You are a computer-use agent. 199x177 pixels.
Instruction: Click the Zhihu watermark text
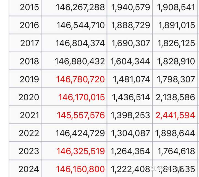point(172,169)
